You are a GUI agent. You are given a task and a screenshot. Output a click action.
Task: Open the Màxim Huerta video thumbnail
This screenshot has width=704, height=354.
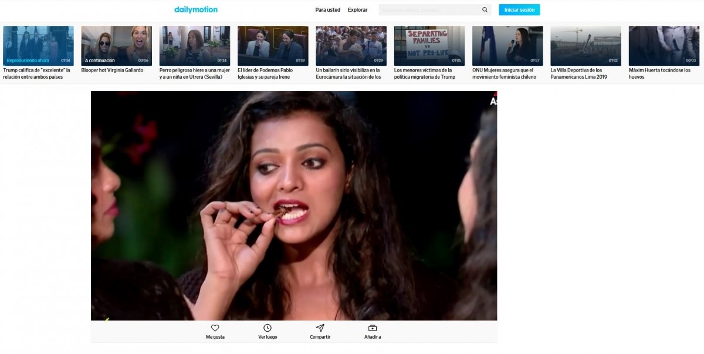point(664,45)
